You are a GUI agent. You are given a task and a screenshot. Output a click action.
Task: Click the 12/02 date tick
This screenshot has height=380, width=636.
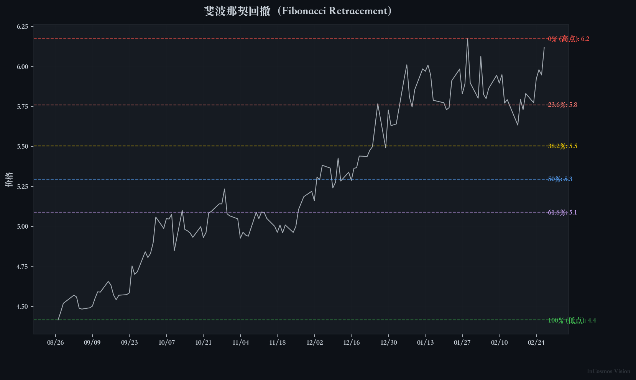point(314,342)
